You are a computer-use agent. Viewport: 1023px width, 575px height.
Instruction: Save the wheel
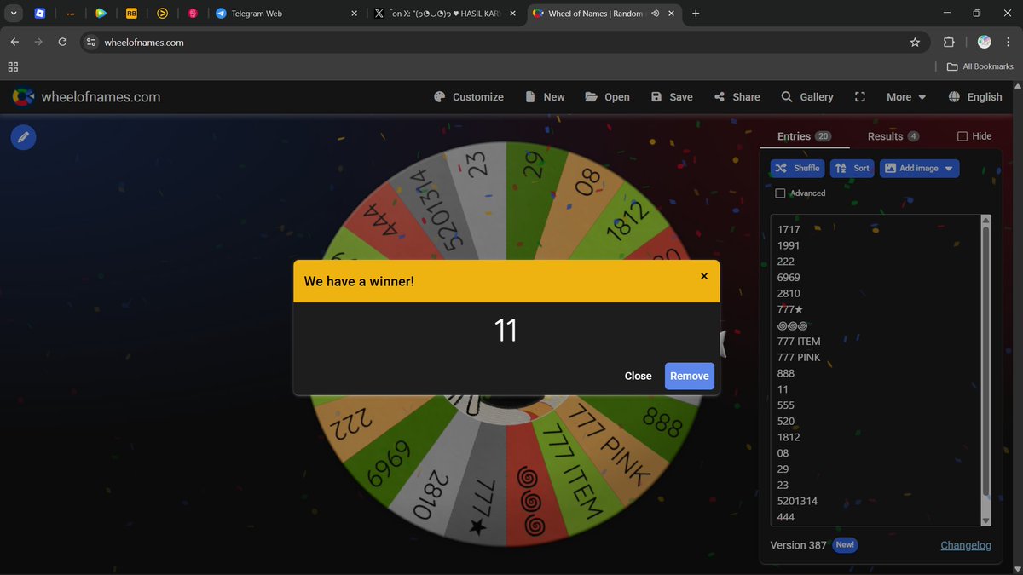(672, 97)
